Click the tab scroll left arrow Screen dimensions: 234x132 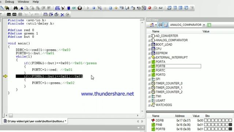point(138,121)
